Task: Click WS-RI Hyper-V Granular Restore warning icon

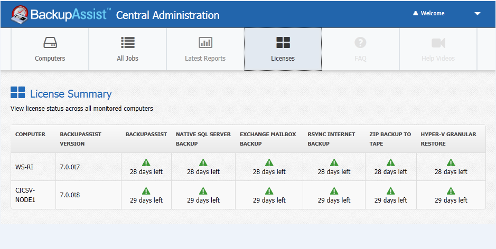Action: point(451,162)
